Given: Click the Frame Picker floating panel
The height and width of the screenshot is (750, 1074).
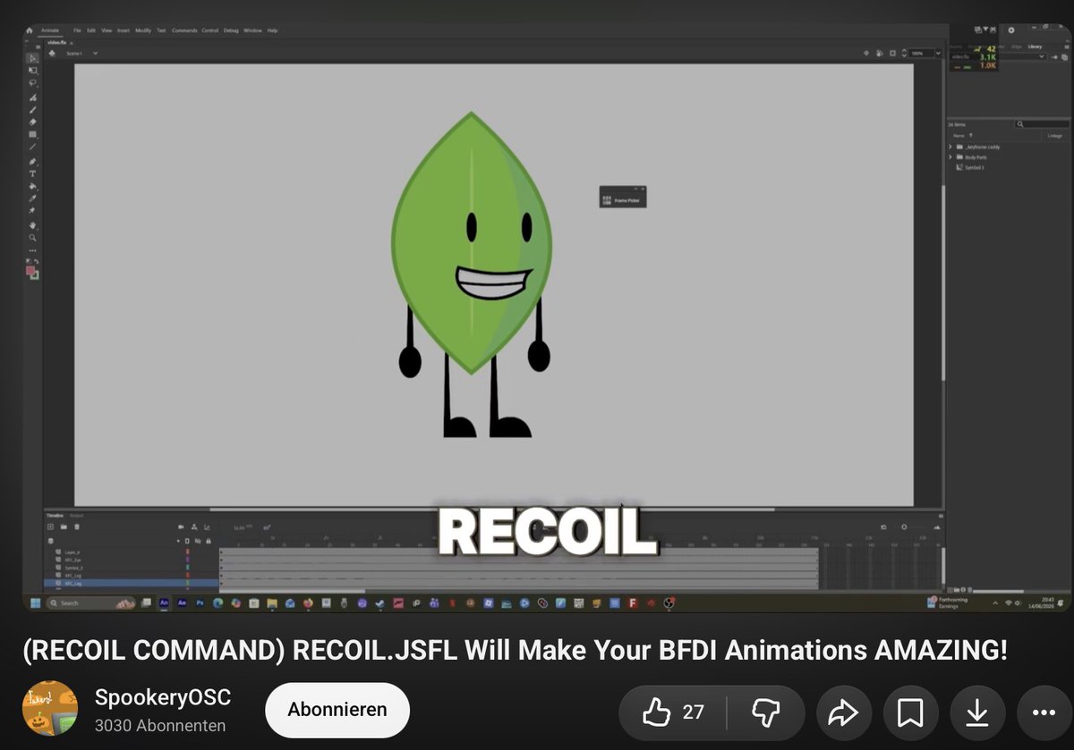Looking at the screenshot, I should 622,198.
